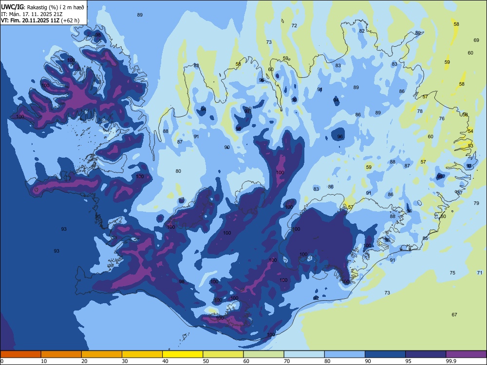This screenshot has width=487, height=365.
Task: Click the legend tick label '50'
Action: click(206, 361)
